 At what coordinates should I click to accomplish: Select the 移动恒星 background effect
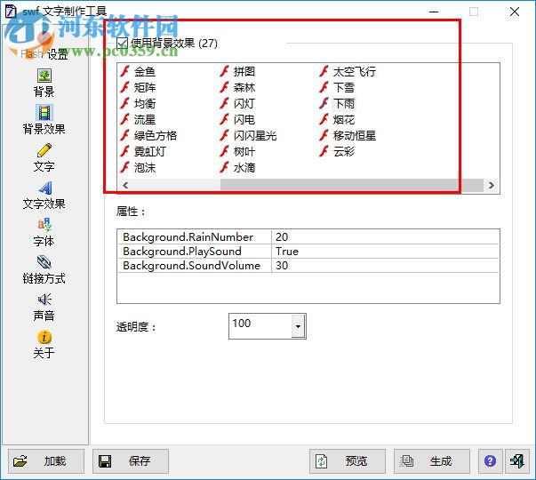[x=348, y=135]
